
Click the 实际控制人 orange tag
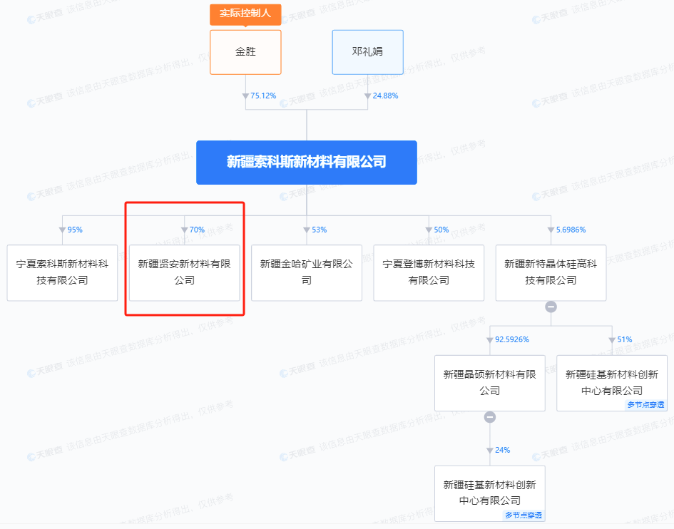[x=245, y=14]
